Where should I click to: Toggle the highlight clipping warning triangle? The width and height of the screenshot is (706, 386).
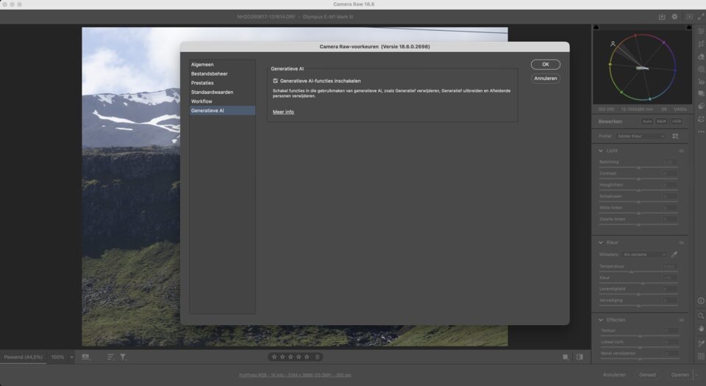point(688,27)
